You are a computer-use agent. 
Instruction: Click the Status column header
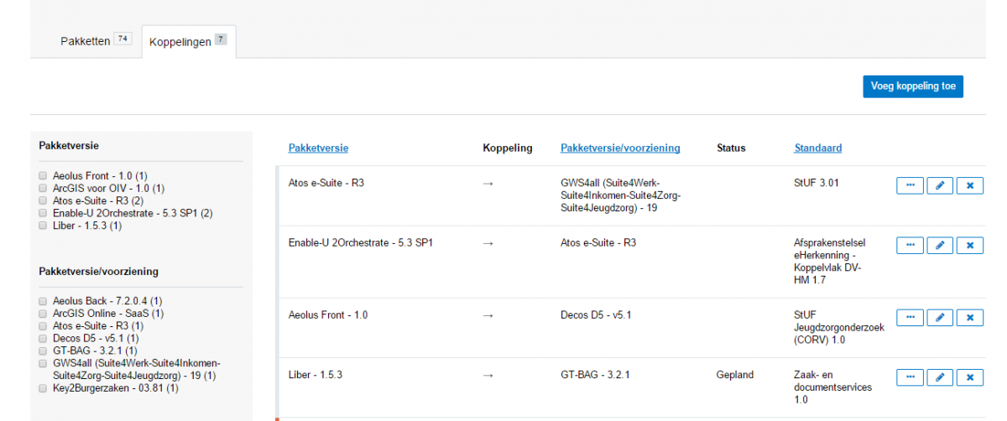click(731, 148)
